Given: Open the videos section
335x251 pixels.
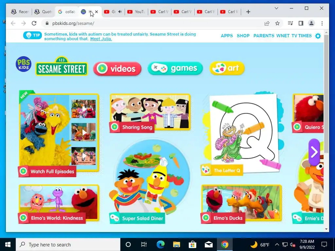Looking at the screenshot, I should click(117, 69).
